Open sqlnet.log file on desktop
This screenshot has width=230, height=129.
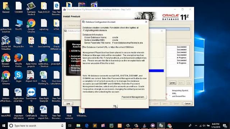(x=44, y=25)
